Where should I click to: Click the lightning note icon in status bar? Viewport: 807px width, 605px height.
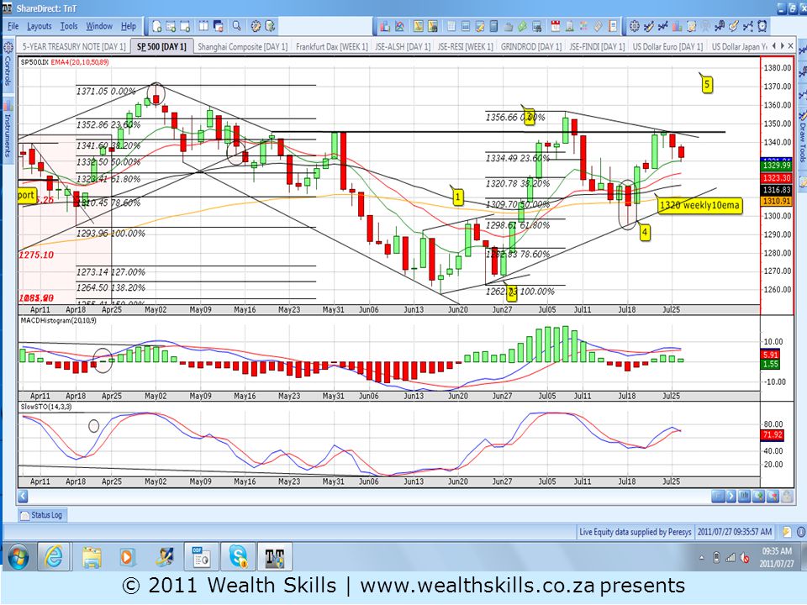pos(787,532)
